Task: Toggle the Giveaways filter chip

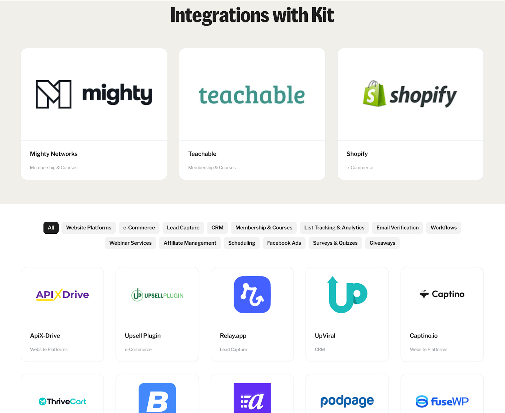Action: point(382,243)
